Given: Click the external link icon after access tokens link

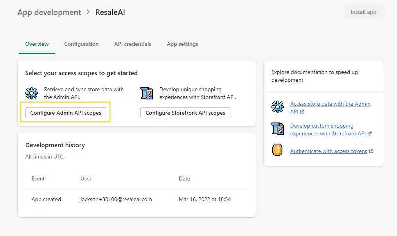Looking at the screenshot, I should click(371, 151).
